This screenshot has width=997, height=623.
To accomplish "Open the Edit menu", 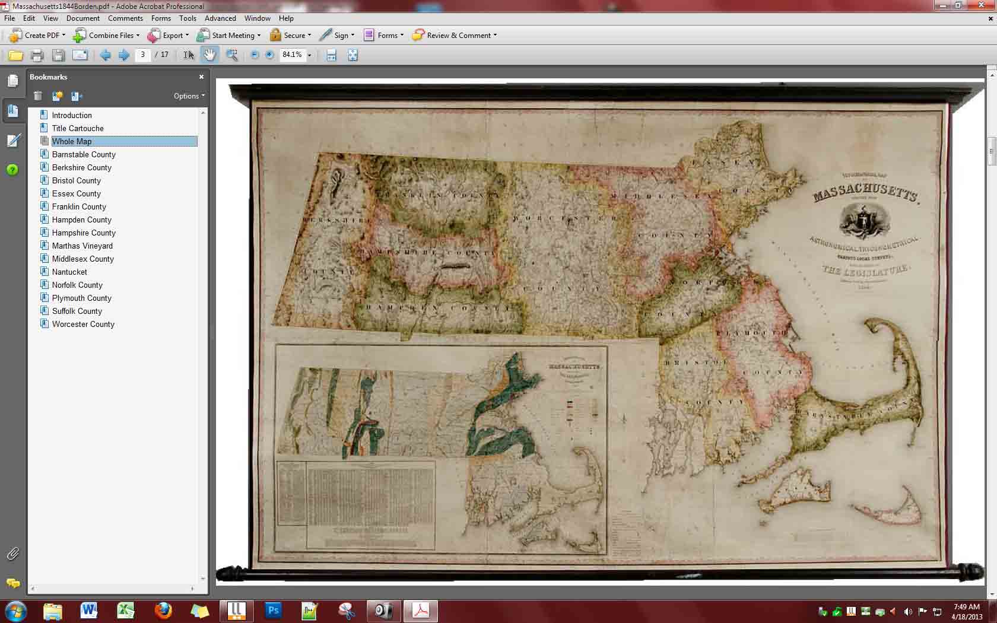I will click(29, 18).
